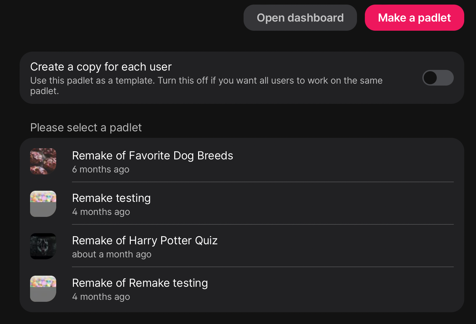Image resolution: width=476 pixels, height=324 pixels.
Task: Click the "6 months ago" timestamp
Action: coord(101,170)
